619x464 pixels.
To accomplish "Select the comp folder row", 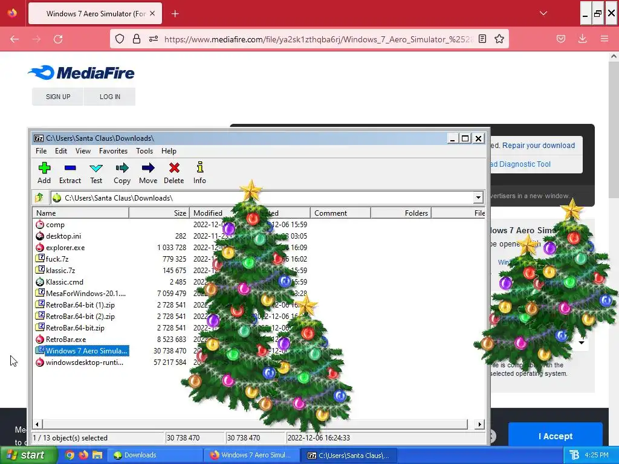I will [x=50, y=225].
